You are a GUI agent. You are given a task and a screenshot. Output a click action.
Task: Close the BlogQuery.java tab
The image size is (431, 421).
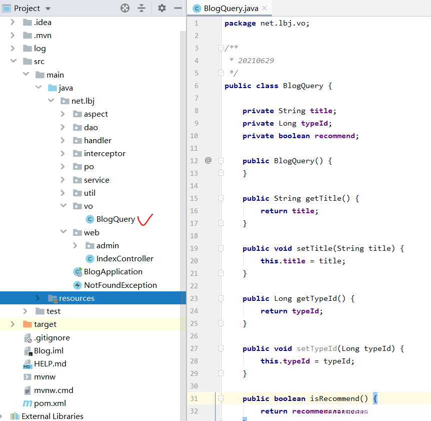[x=264, y=8]
